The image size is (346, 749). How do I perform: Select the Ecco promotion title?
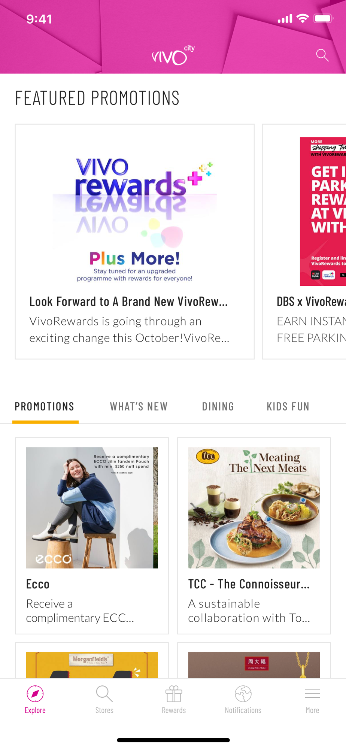38,584
